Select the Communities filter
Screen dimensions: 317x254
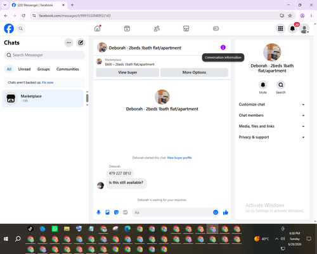tap(68, 69)
